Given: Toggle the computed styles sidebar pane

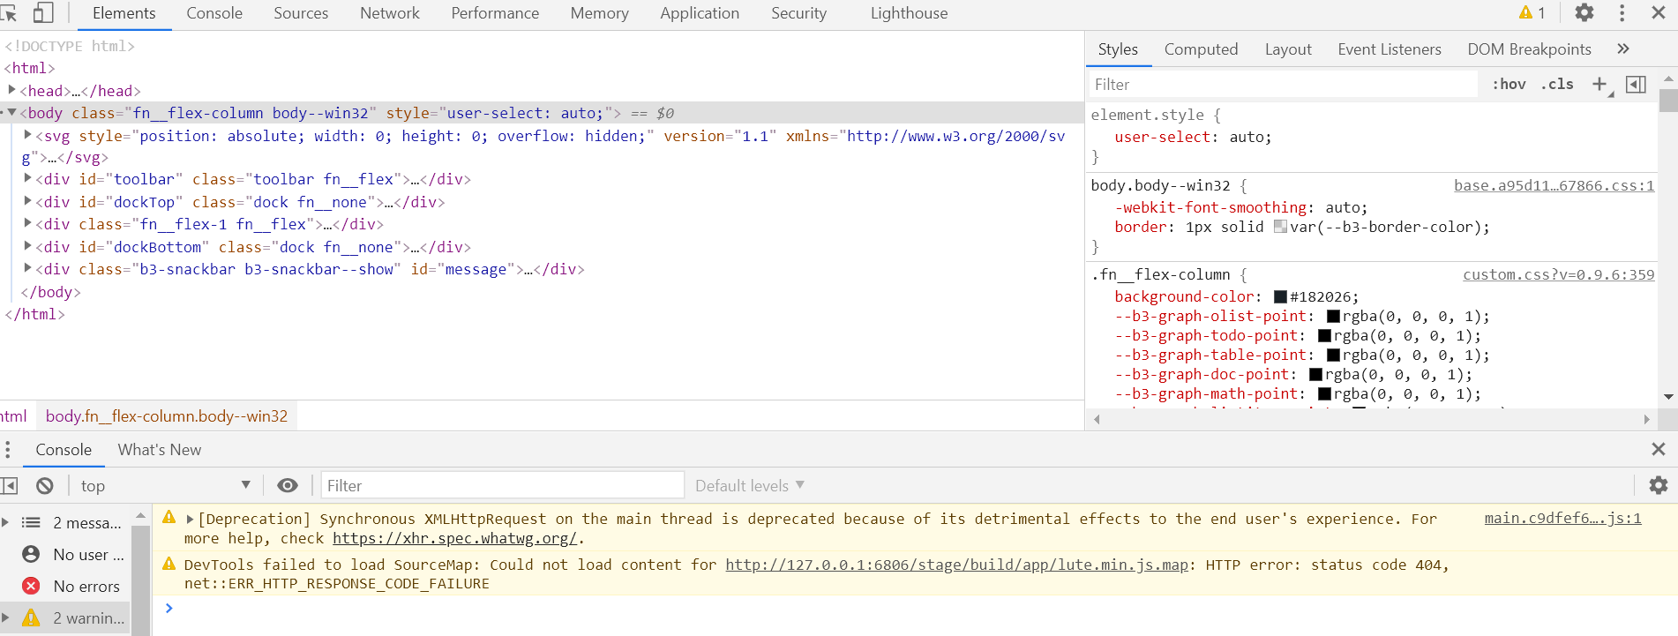Looking at the screenshot, I should click(1636, 84).
